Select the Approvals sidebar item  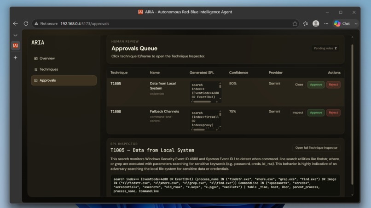click(64, 80)
